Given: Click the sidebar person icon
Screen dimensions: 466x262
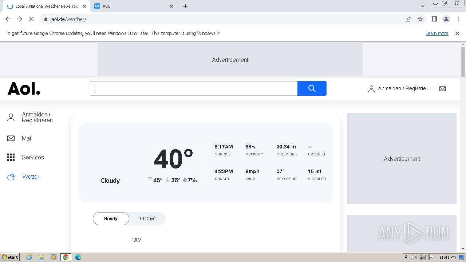Looking at the screenshot, I should (11, 117).
